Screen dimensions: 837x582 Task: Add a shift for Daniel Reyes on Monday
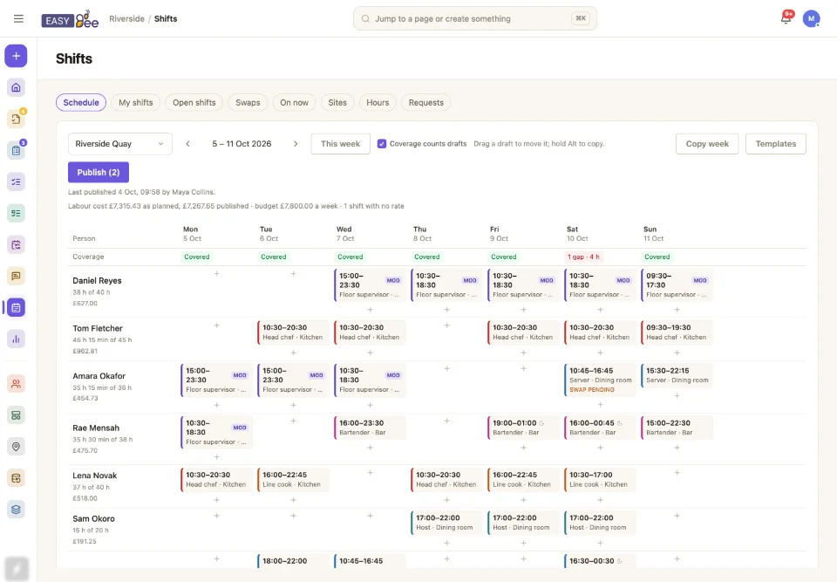pyautogui.click(x=217, y=274)
